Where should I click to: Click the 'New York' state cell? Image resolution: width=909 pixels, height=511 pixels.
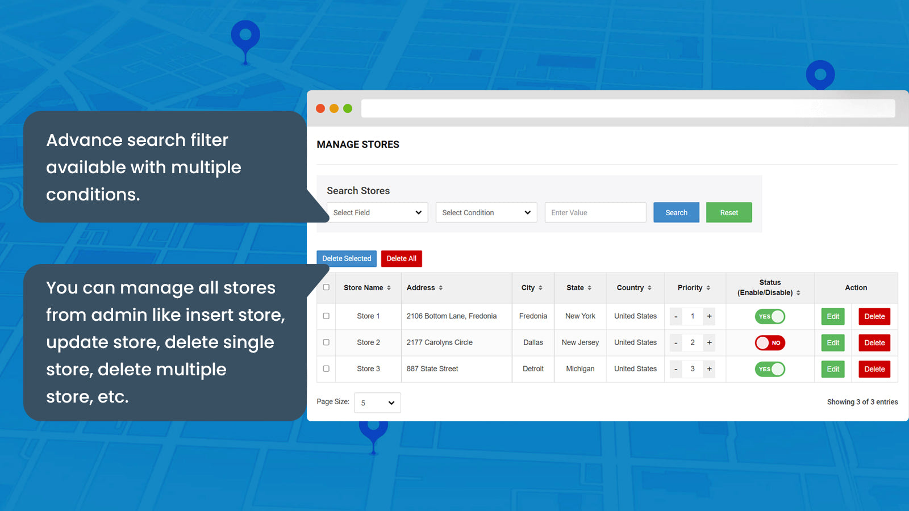coord(580,316)
